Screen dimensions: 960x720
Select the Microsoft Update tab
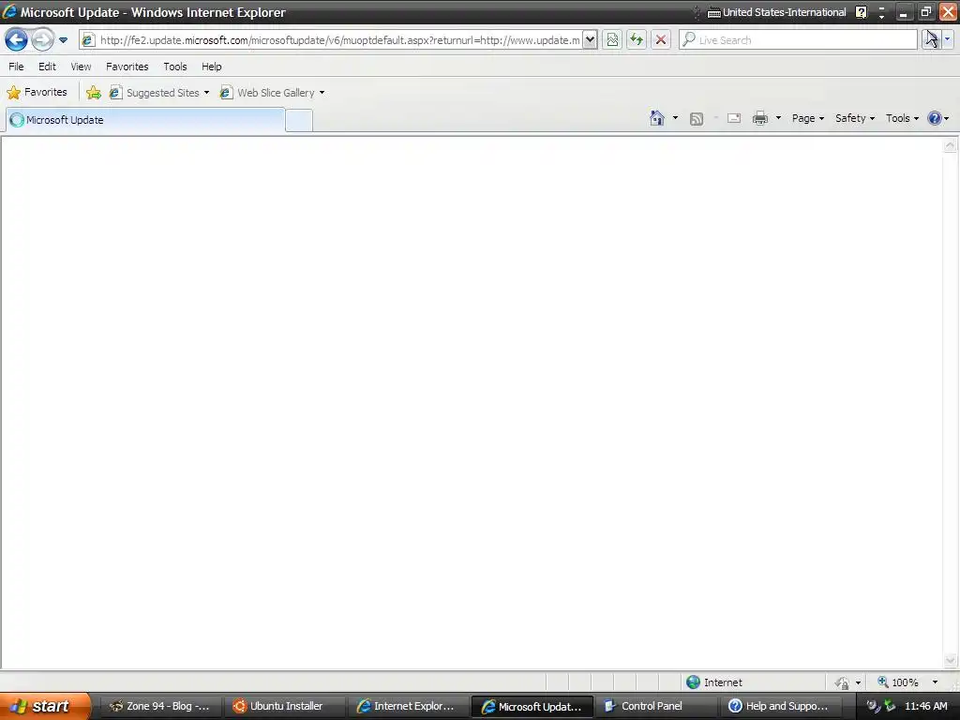(x=145, y=120)
